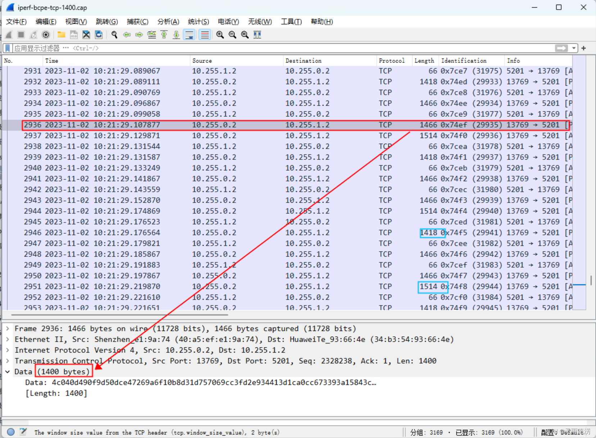Toggle packet list colorization

point(205,34)
